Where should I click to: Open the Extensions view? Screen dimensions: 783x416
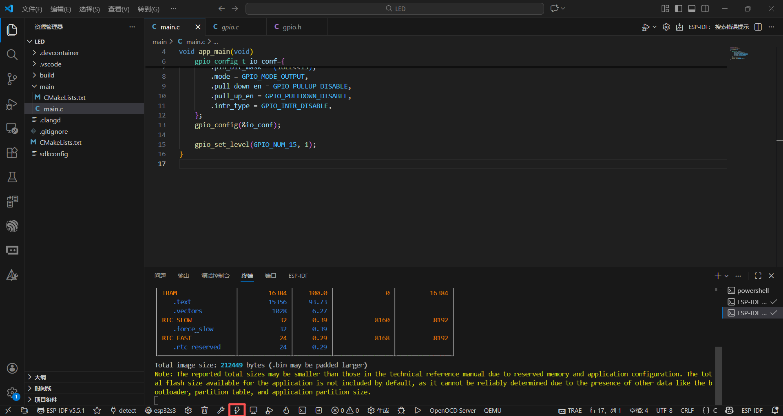[12, 153]
